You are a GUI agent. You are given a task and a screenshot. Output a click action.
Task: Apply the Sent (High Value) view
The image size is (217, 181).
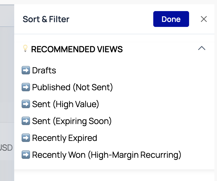tap(66, 104)
